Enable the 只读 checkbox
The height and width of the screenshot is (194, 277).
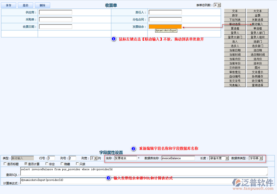[78, 164]
